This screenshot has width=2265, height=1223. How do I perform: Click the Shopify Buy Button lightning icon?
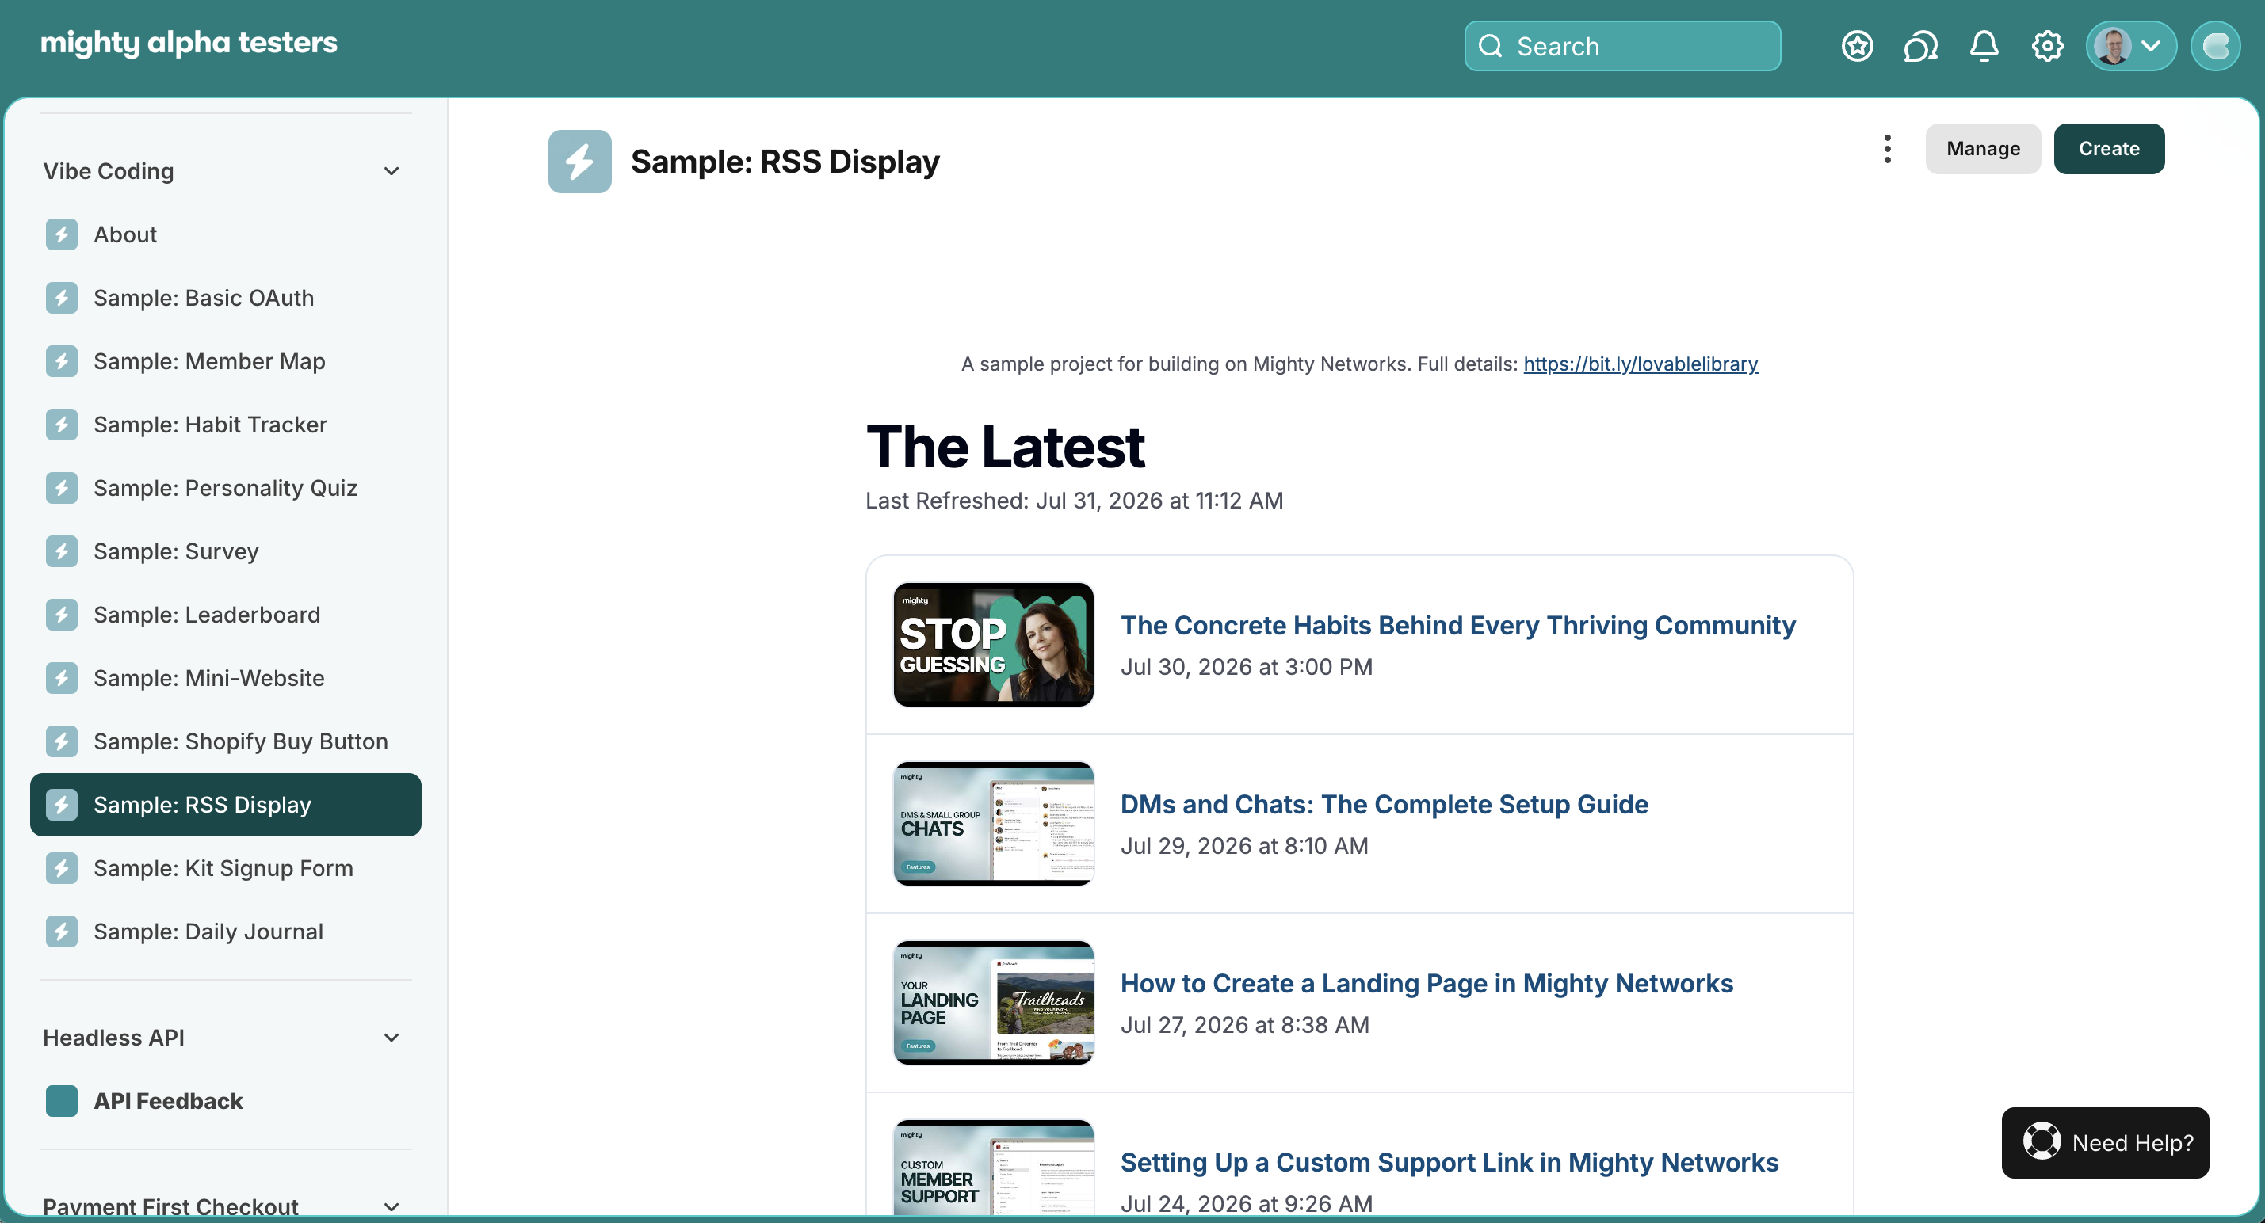coord(62,741)
